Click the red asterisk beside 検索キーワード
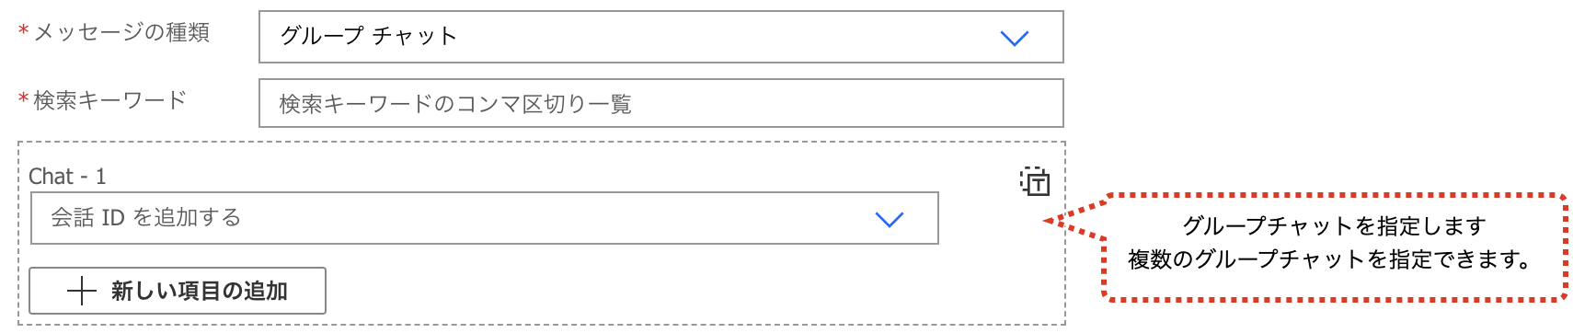 24,98
